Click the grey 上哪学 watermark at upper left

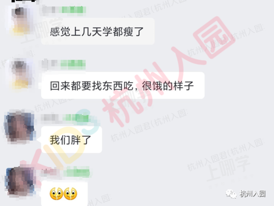point(42,31)
